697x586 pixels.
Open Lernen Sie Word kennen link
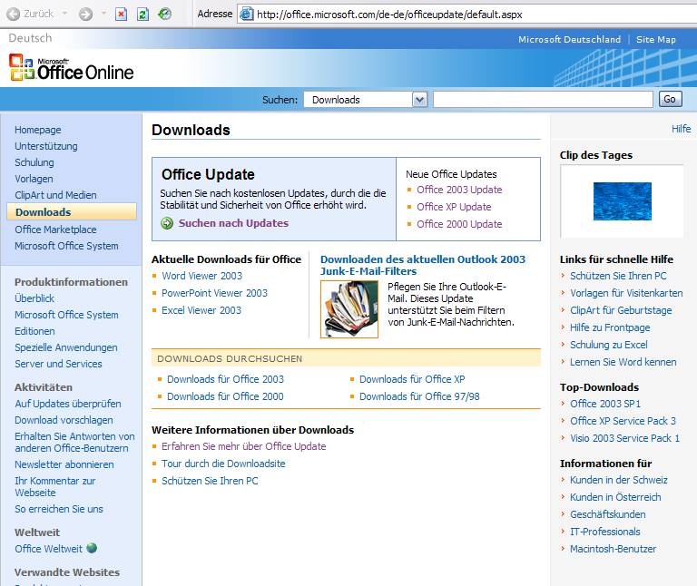(623, 362)
